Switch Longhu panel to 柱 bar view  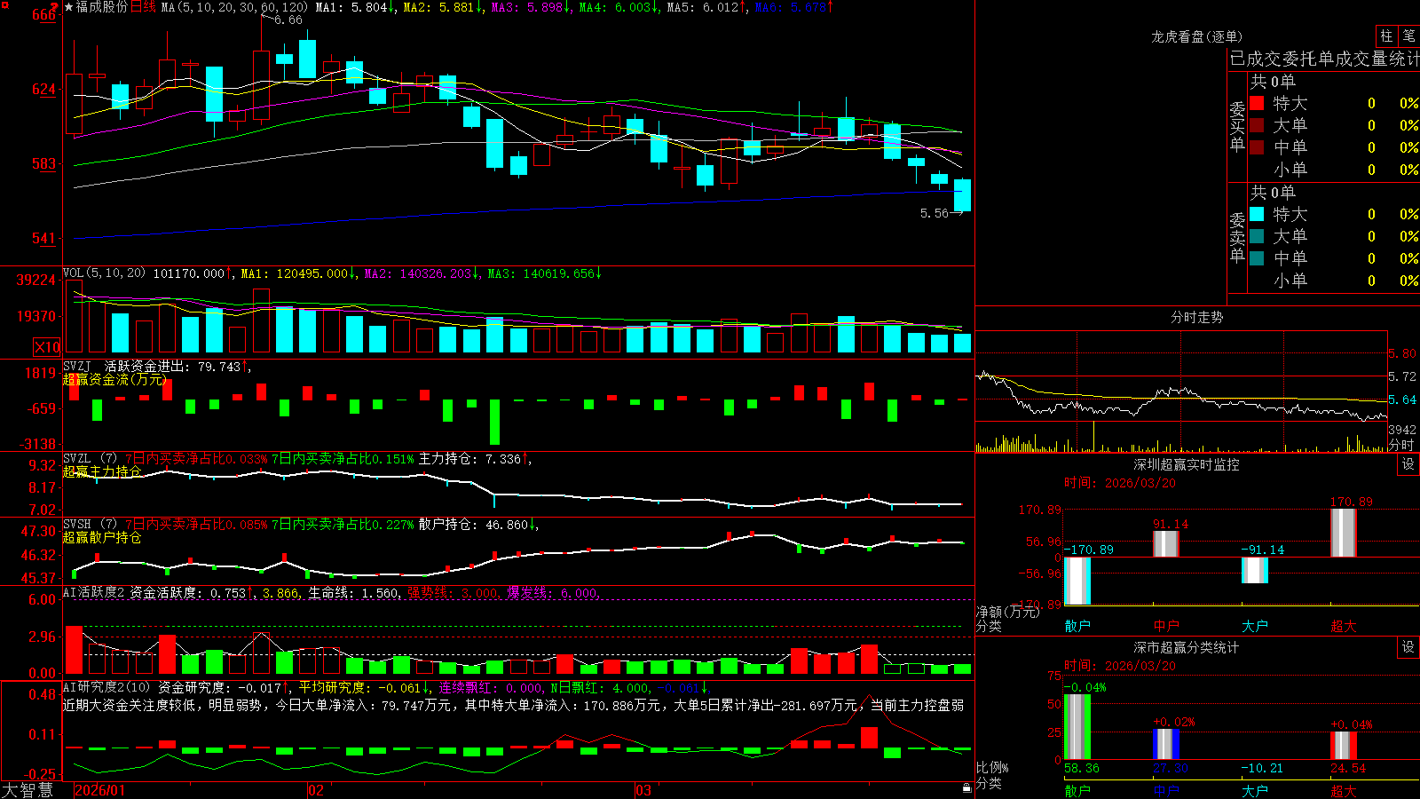pos(1386,36)
